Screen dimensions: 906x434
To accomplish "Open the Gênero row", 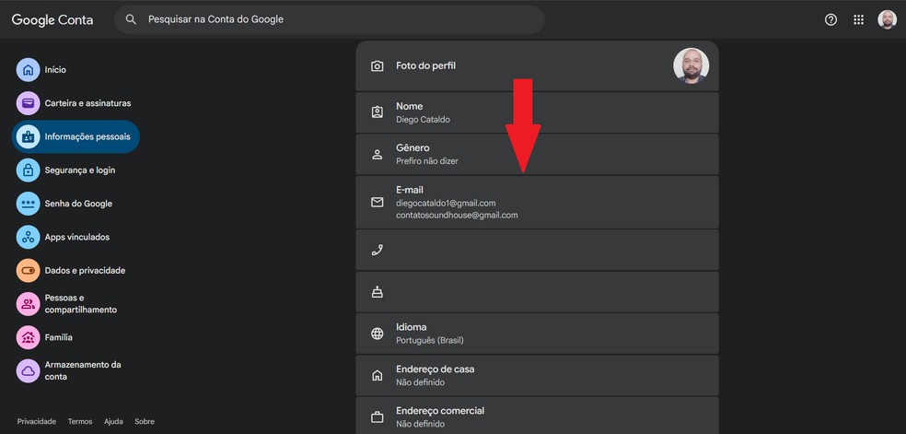I will (538, 154).
